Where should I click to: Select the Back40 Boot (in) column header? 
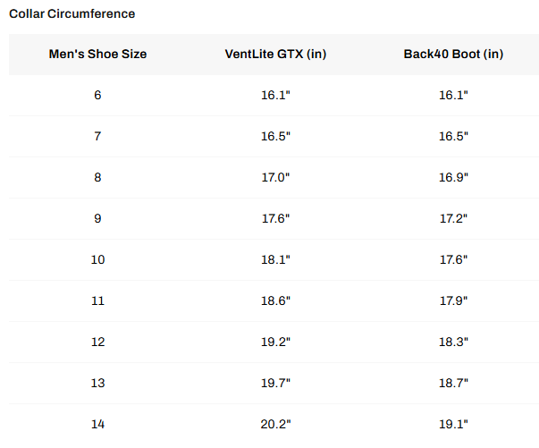click(x=453, y=55)
